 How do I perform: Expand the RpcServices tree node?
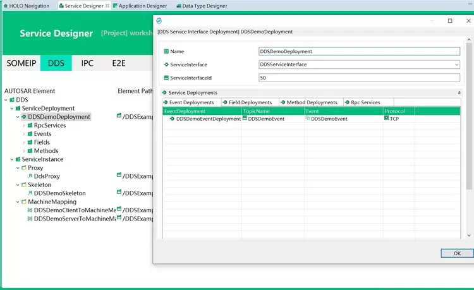pyautogui.click(x=24, y=126)
